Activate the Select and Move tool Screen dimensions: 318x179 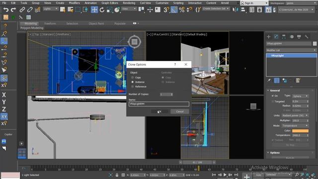click(94, 9)
